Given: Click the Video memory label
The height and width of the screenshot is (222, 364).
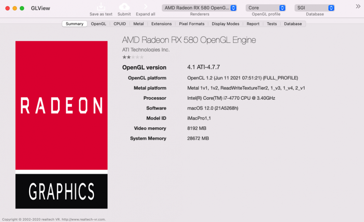Looking at the screenshot, I should (150, 128).
